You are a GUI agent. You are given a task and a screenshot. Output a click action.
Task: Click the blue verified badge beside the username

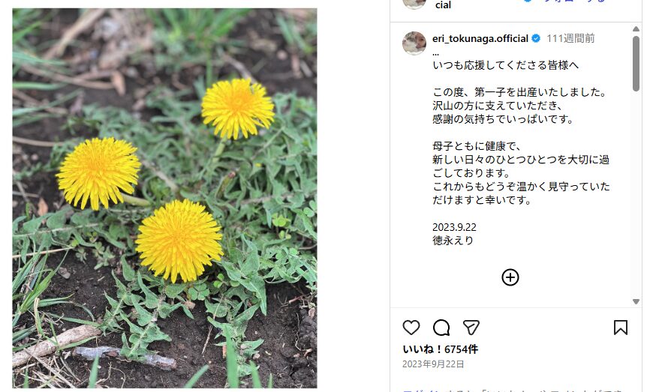coord(536,39)
